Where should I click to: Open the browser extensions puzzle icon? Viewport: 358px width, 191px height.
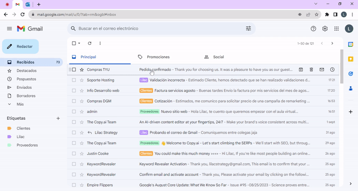click(327, 14)
